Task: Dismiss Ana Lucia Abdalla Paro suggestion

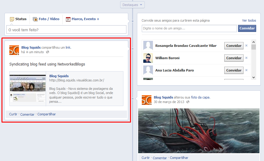Action: pos(246,70)
